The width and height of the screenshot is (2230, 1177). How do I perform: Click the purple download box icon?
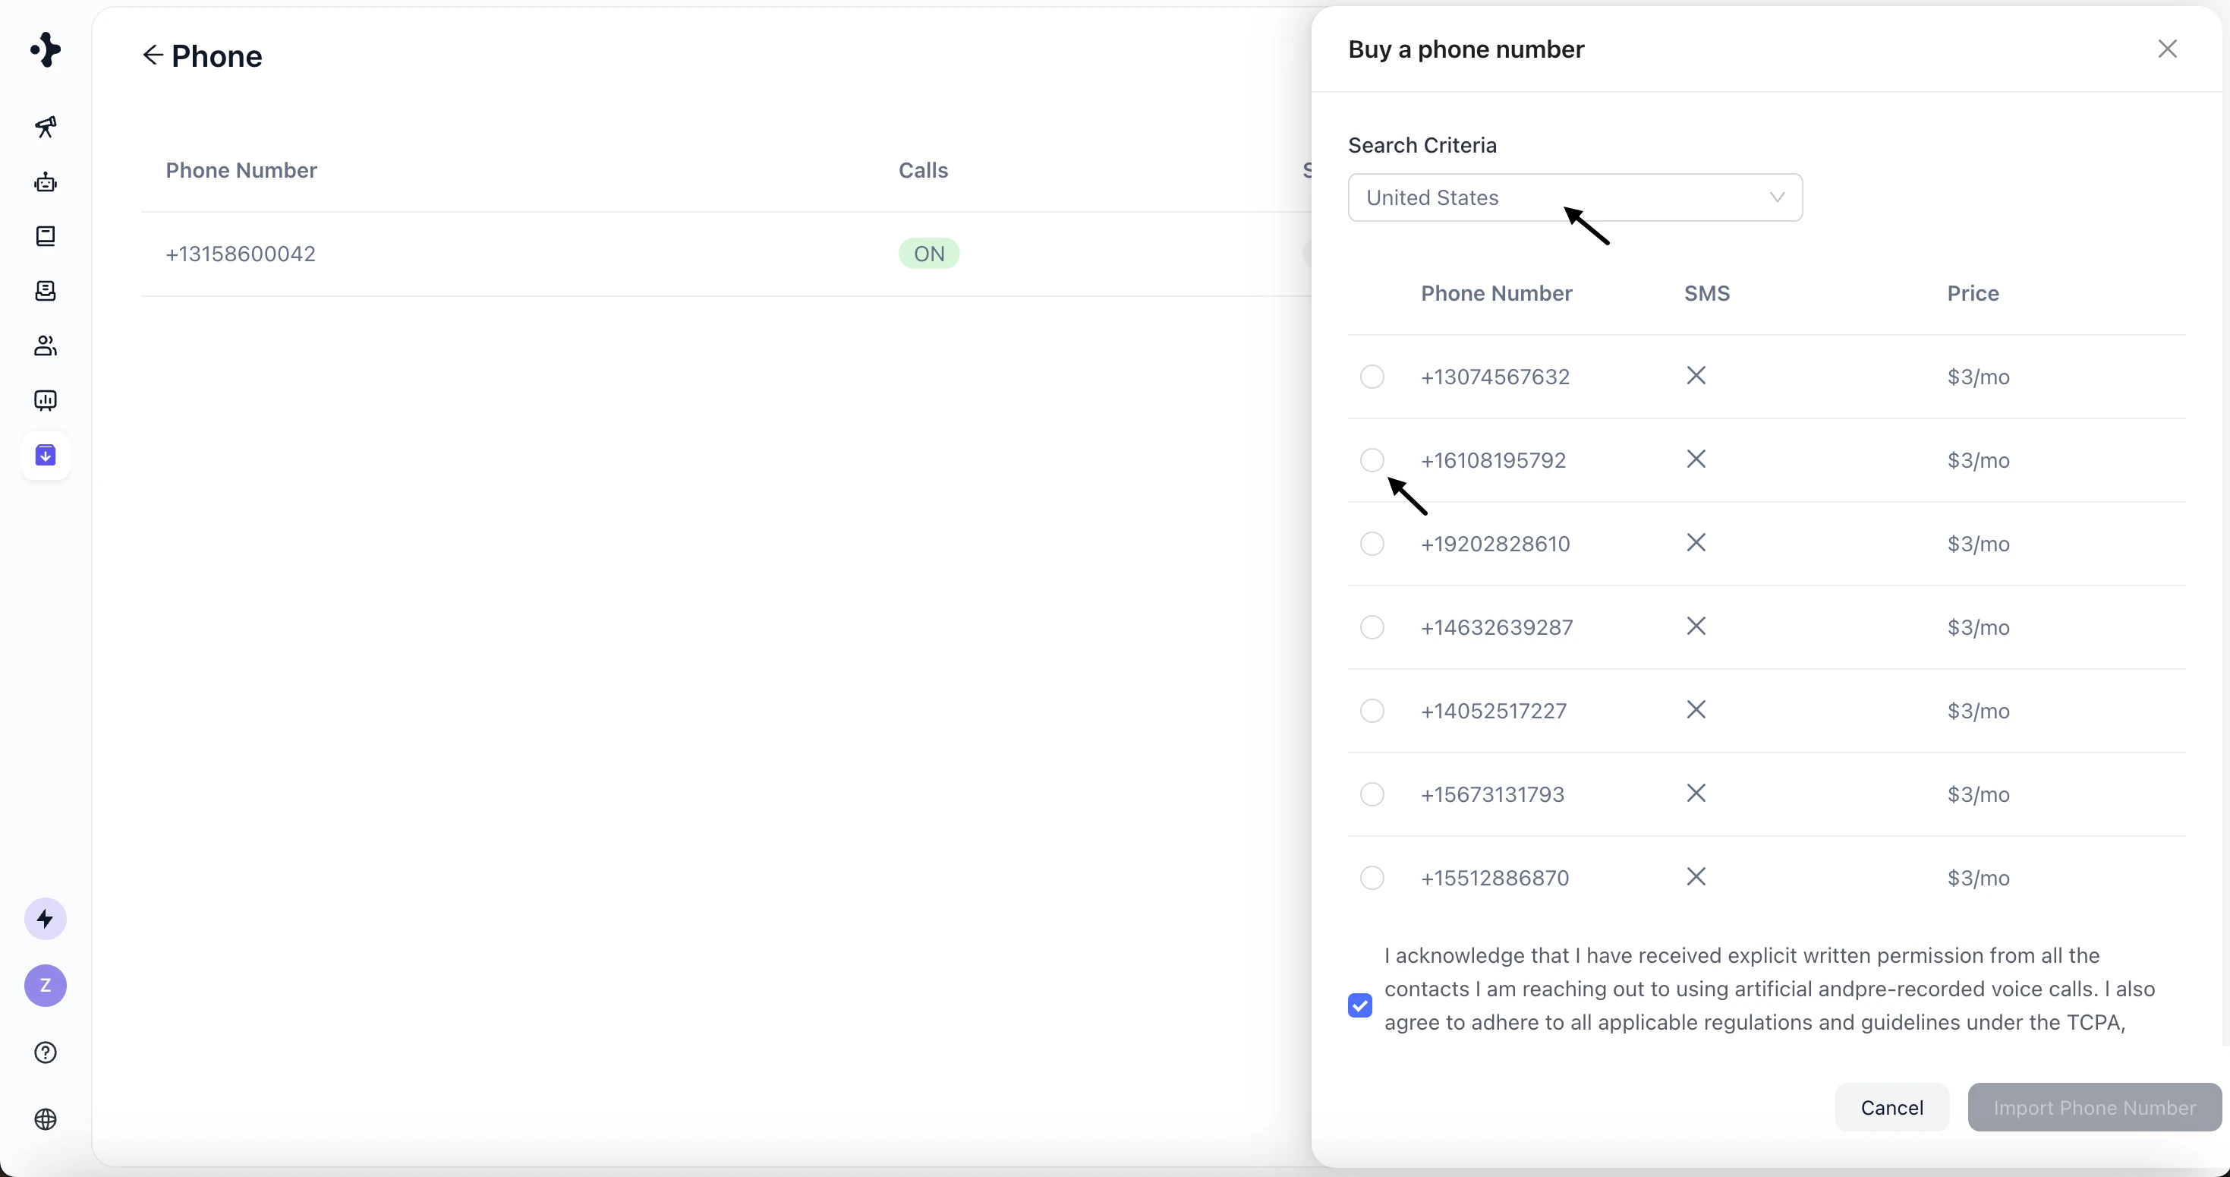[45, 455]
